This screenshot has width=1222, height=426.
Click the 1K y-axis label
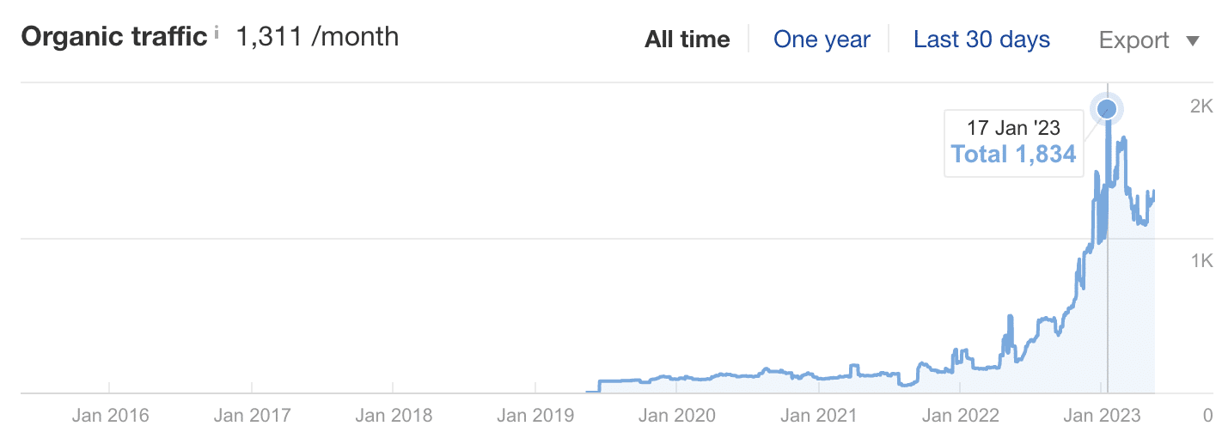[1200, 260]
